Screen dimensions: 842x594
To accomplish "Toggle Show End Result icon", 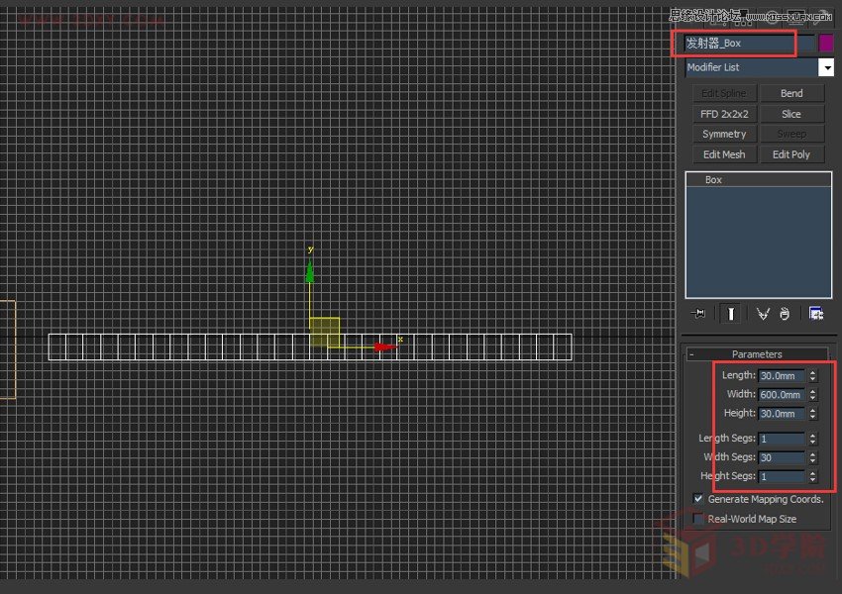I will click(x=730, y=314).
